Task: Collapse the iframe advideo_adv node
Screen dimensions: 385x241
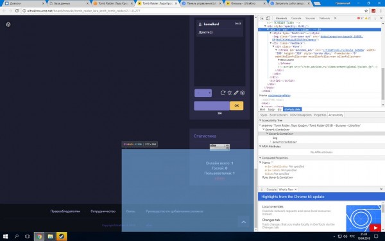Action: 276,50
